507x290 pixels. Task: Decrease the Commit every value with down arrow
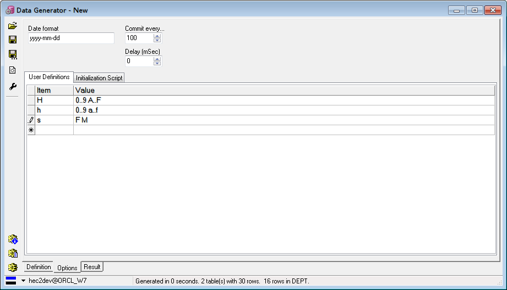coord(157,41)
